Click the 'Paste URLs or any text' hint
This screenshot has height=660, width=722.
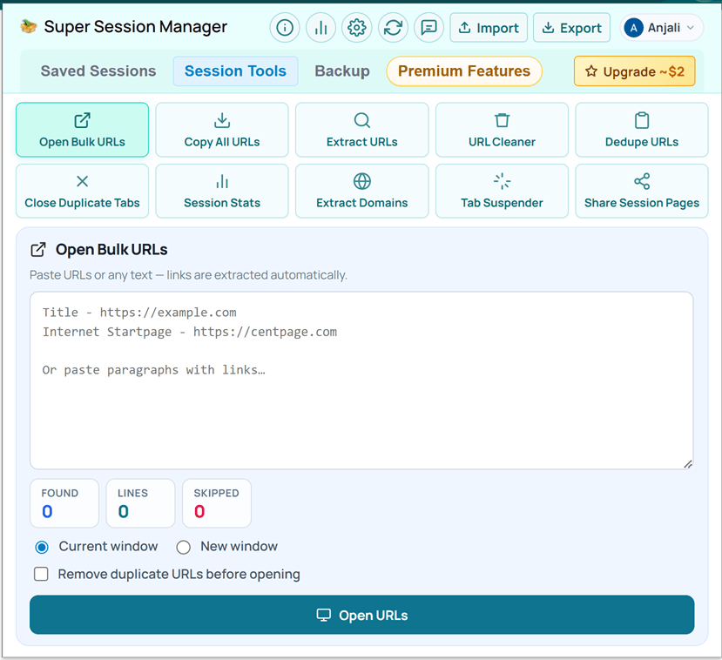click(x=188, y=275)
